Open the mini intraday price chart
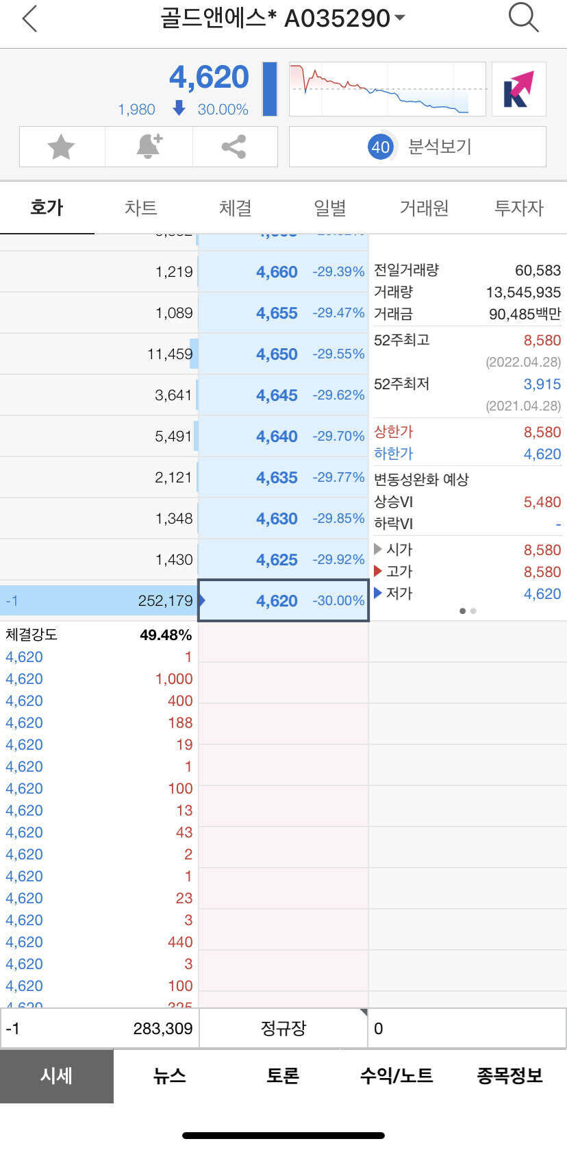567x1150 pixels. (x=388, y=89)
